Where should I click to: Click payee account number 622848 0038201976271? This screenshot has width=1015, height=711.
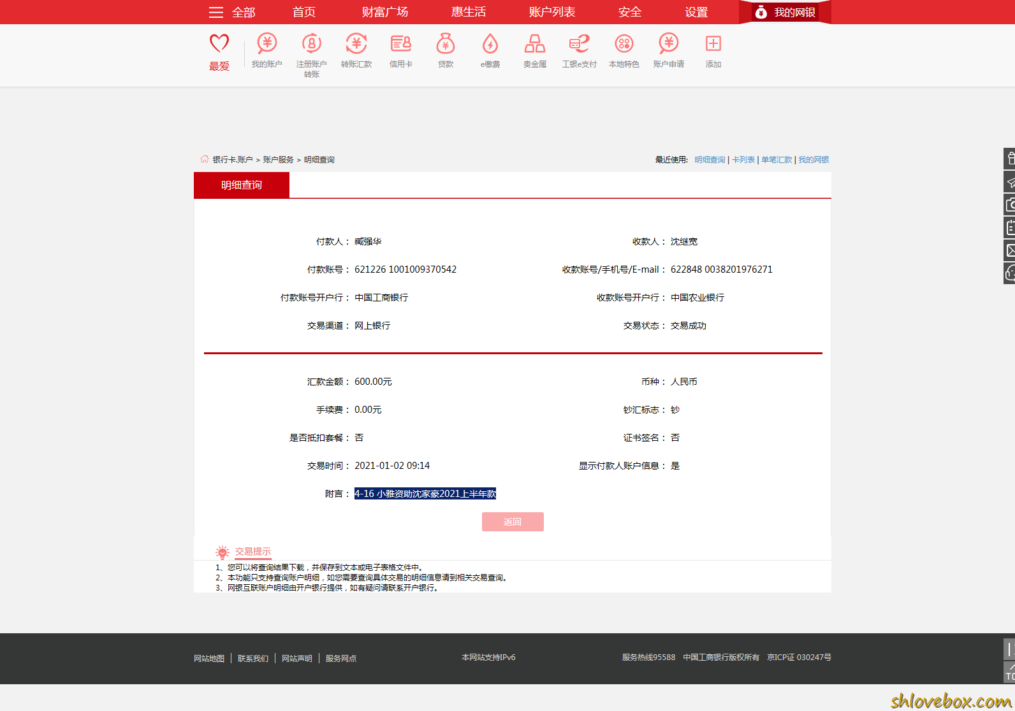pyautogui.click(x=722, y=269)
